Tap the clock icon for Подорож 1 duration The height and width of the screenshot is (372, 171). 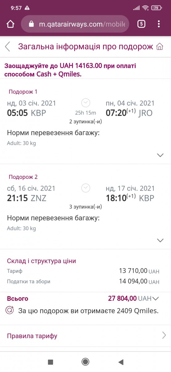[x=85, y=103]
